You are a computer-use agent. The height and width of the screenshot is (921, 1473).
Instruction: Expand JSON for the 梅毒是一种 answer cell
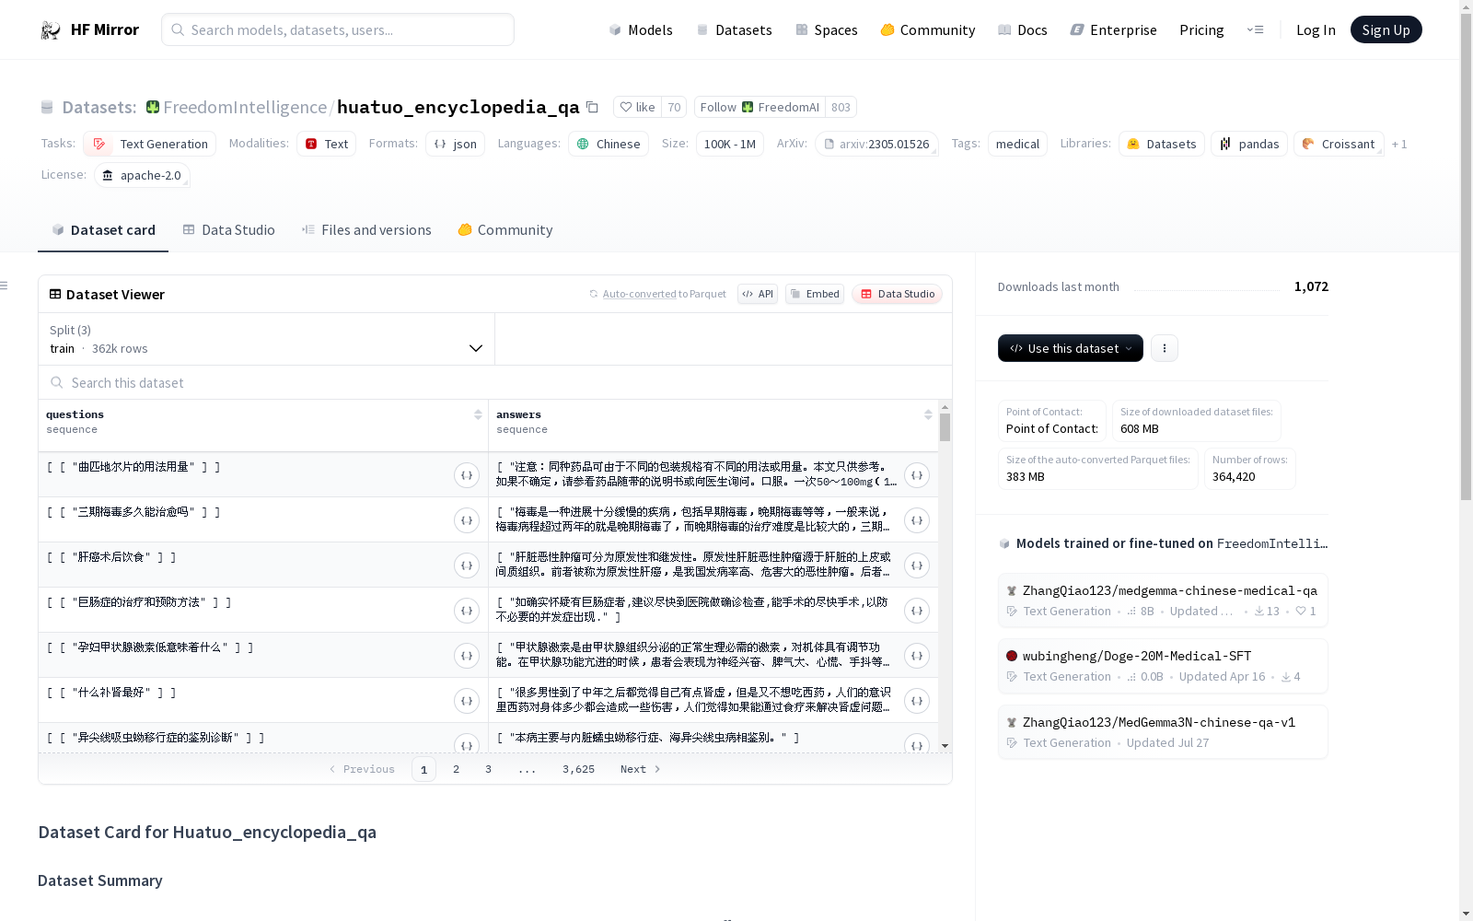917,520
